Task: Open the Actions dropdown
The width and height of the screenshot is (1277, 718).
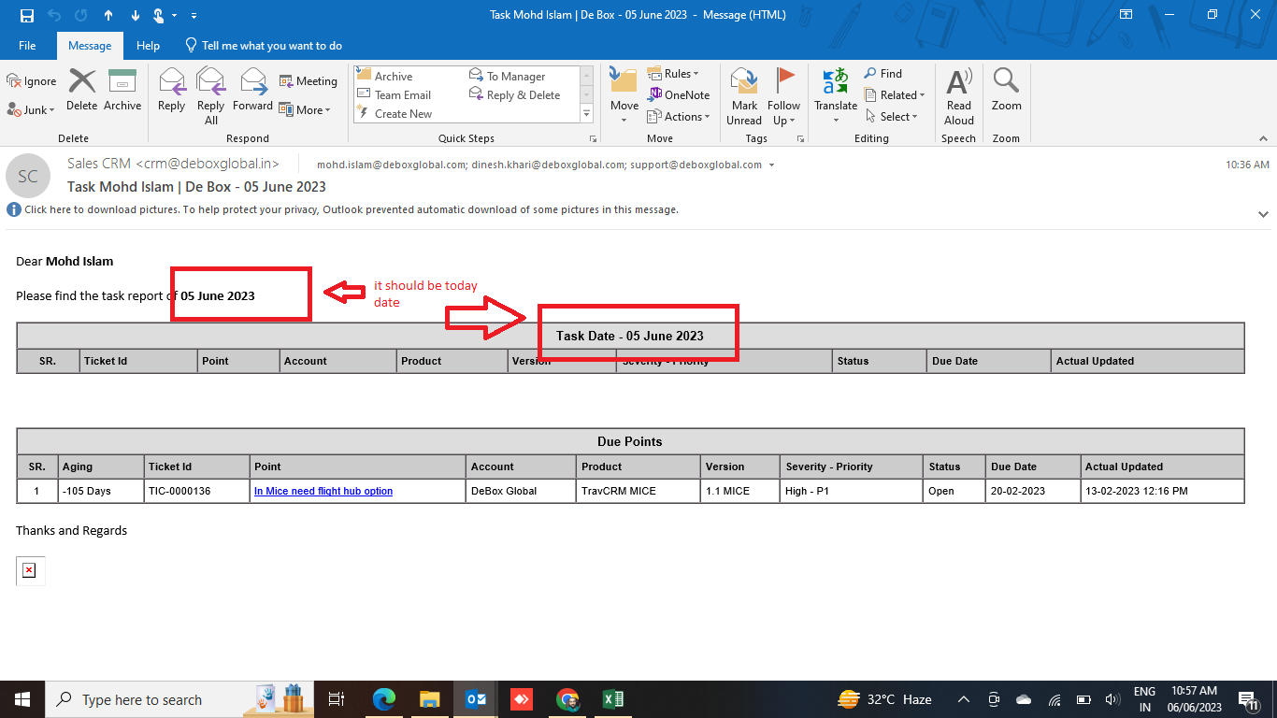Action: tap(679, 117)
